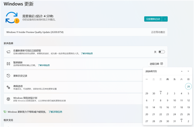Click the history clock icon beside 更新历史记录
Viewport: 194px width, 127px height.
pyautogui.click(x=8, y=76)
